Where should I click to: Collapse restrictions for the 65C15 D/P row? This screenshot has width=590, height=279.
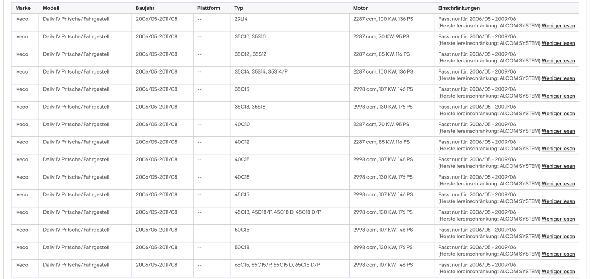click(x=558, y=272)
